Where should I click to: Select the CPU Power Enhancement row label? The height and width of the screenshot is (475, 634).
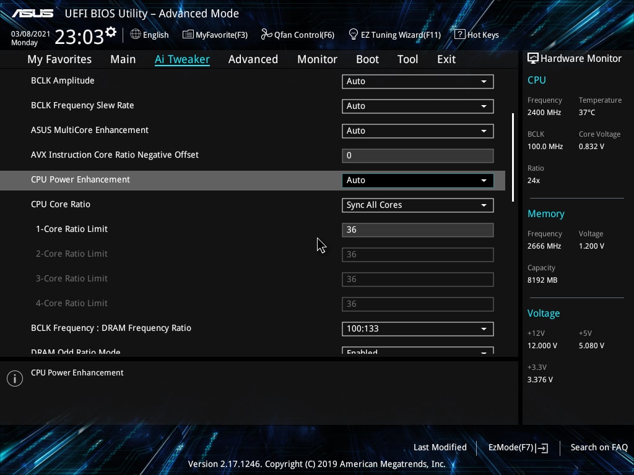click(x=80, y=179)
